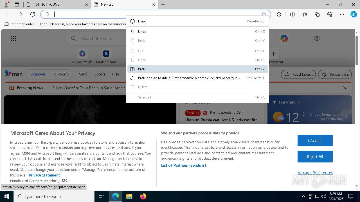Refresh the page

(x=33, y=14)
